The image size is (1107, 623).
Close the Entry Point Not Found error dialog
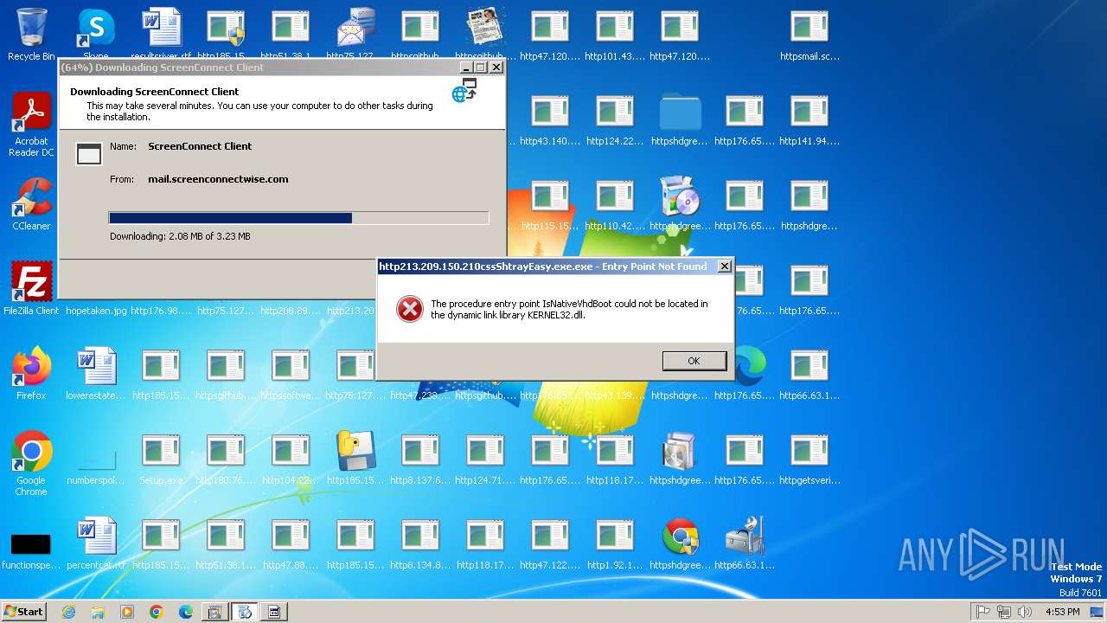tap(725, 267)
